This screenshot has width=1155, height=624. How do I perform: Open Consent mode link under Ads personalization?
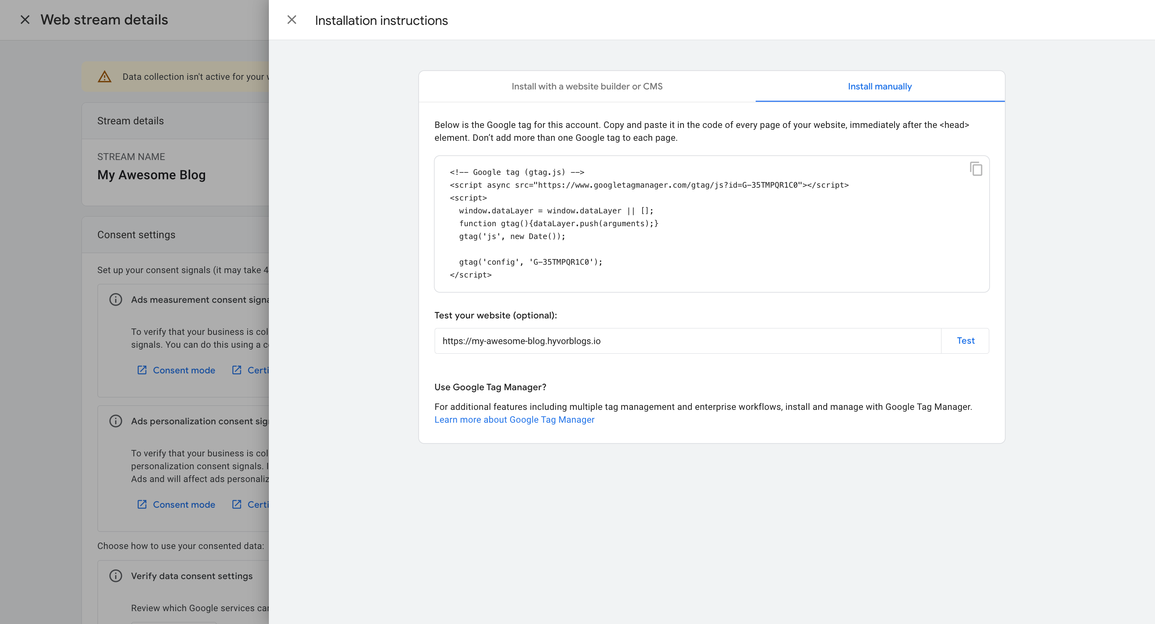coord(183,504)
